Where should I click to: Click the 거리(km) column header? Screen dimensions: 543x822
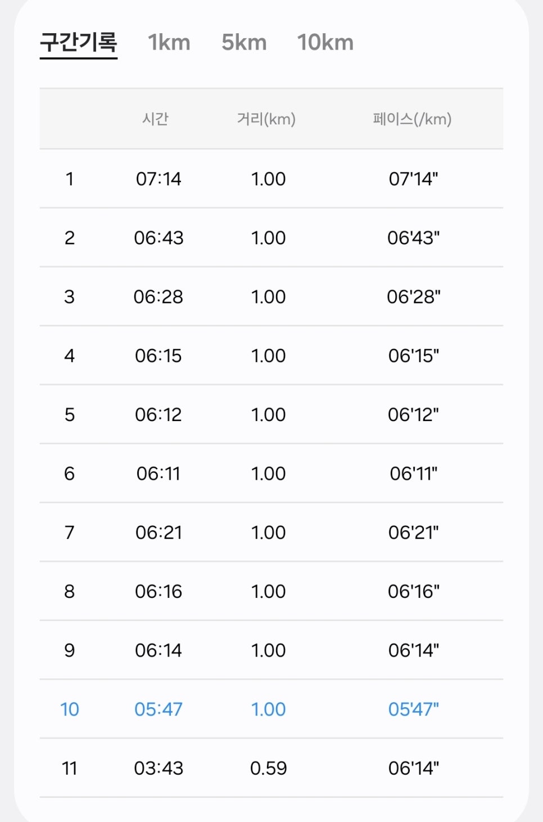266,119
